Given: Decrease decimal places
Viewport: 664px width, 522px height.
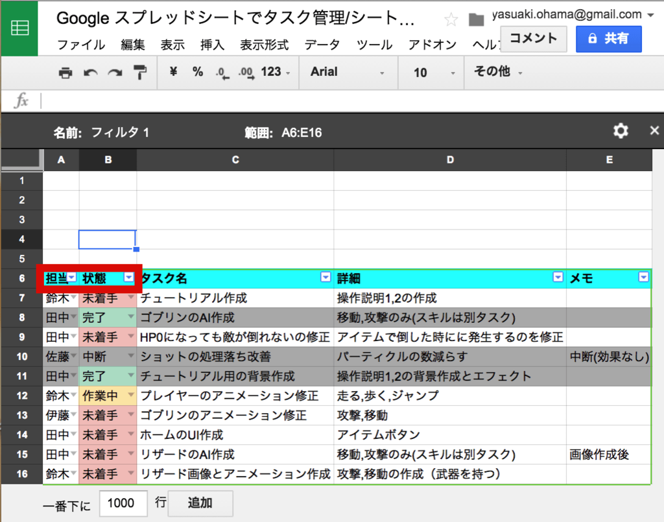Looking at the screenshot, I should pos(222,73).
